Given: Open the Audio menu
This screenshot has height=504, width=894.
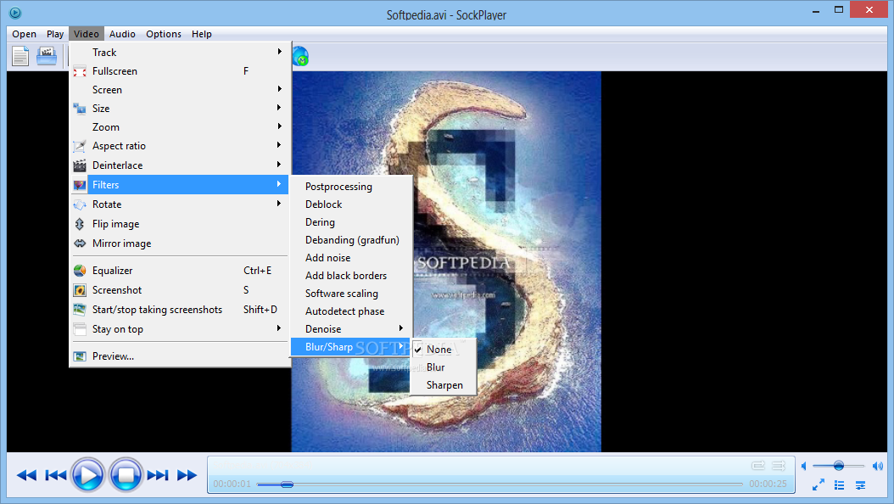Looking at the screenshot, I should pos(122,34).
